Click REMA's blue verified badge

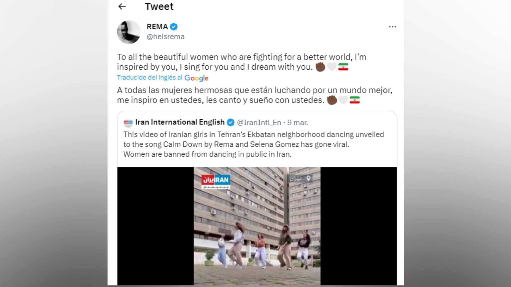tap(174, 27)
